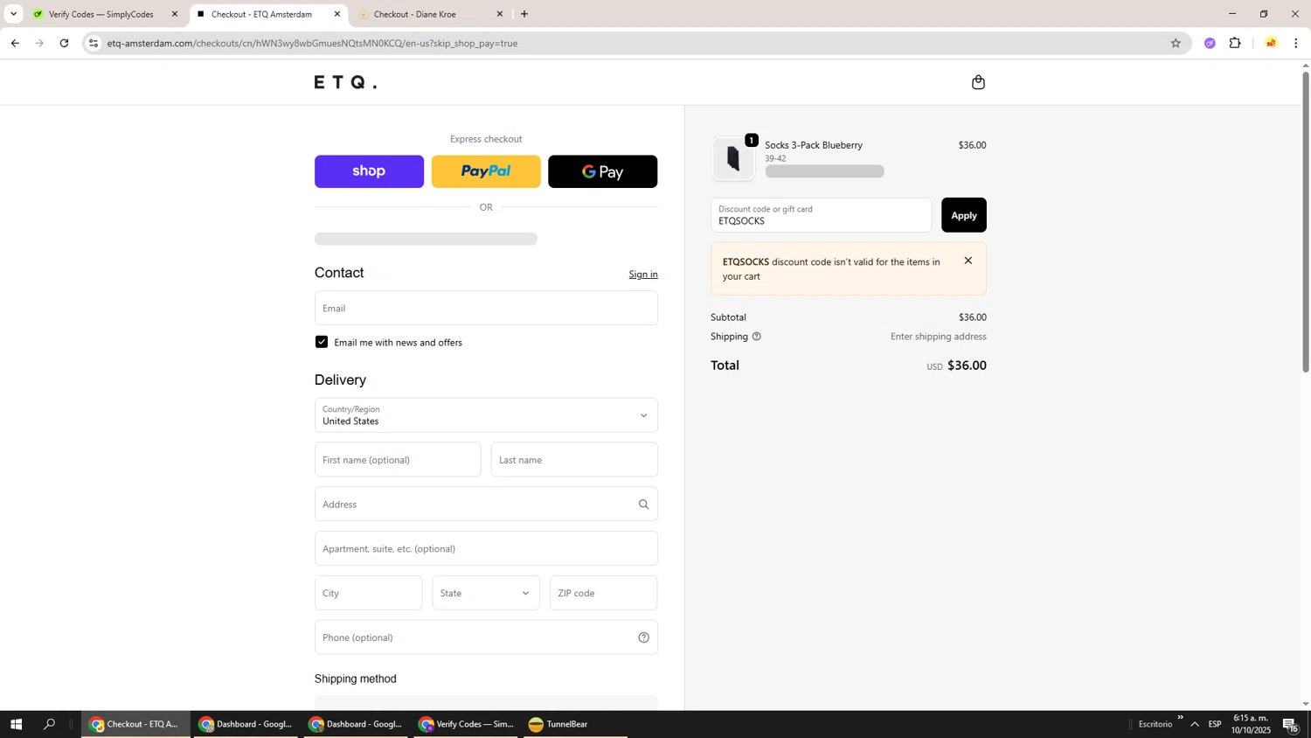Viewport: 1311px width, 738px height.
Task: Focus the Email input field
Action: coord(486,308)
